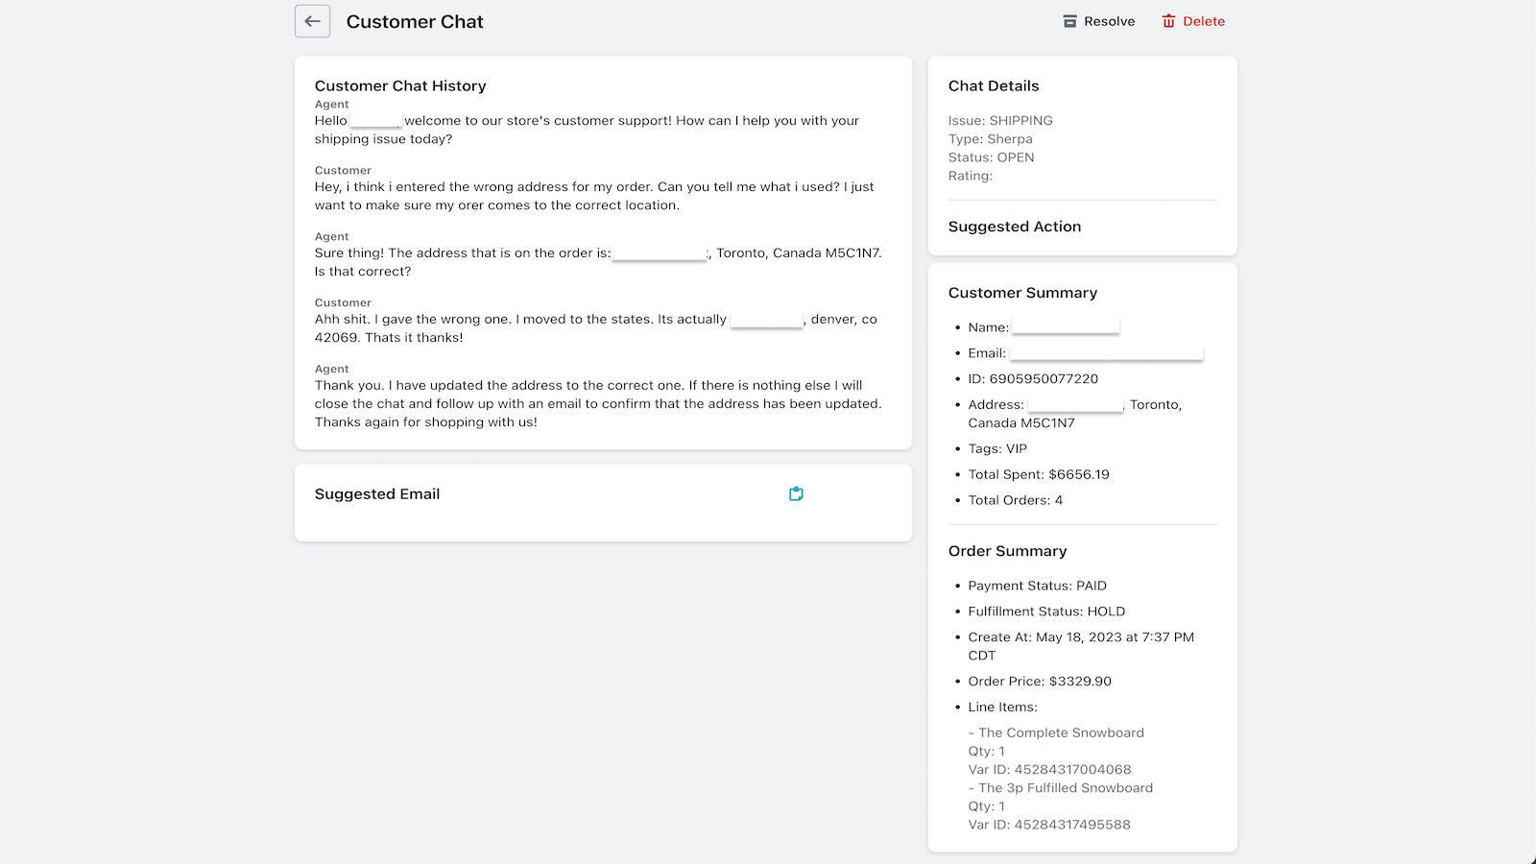Image resolution: width=1536 pixels, height=864 pixels.
Task: Click the Suggested Email heading
Action: [x=377, y=493]
